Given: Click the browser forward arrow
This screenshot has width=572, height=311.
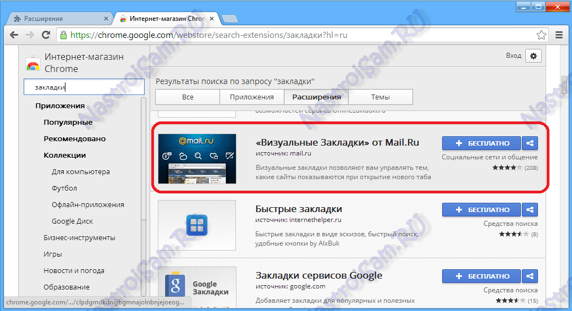Looking at the screenshot, I should (30, 35).
